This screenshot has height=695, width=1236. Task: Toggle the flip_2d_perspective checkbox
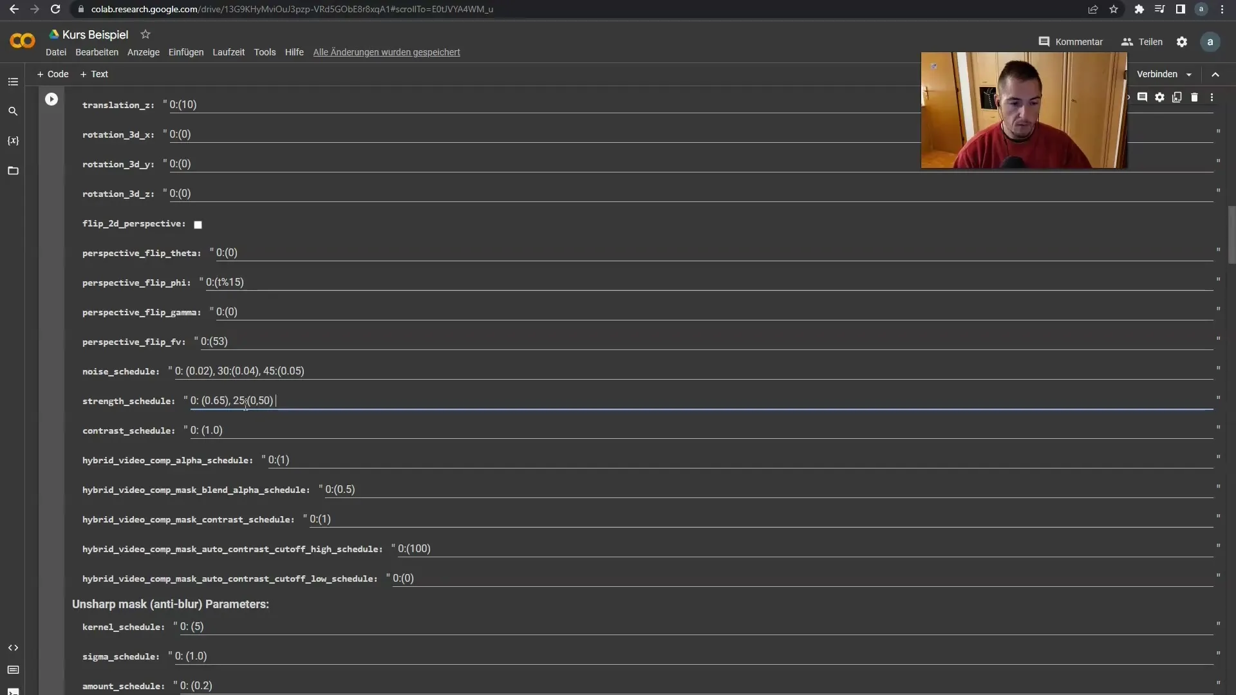[x=198, y=225]
